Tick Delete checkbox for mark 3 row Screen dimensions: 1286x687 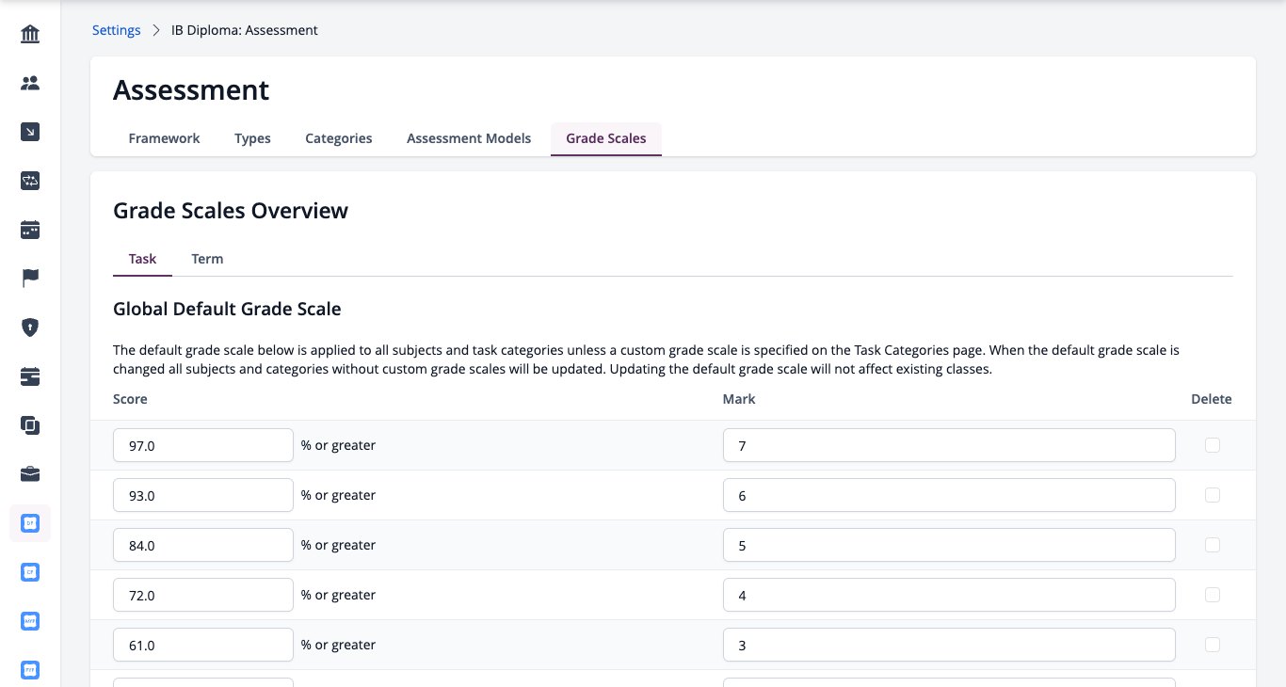tap(1213, 645)
